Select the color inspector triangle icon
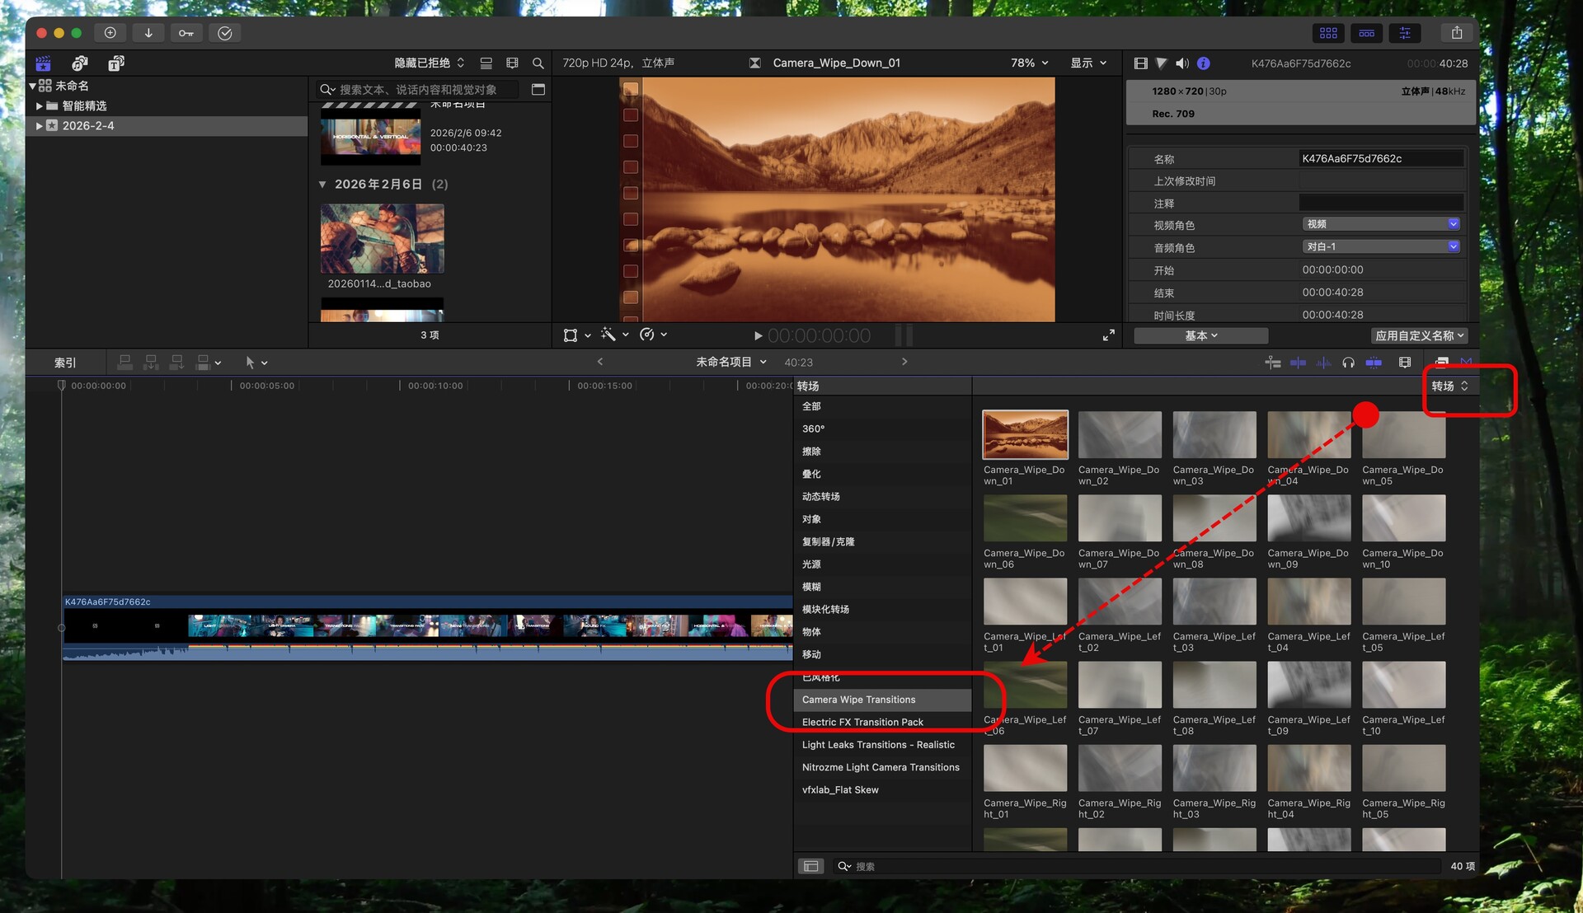The width and height of the screenshot is (1583, 913). [x=1162, y=63]
